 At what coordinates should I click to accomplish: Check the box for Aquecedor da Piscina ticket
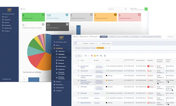click(76, 66)
